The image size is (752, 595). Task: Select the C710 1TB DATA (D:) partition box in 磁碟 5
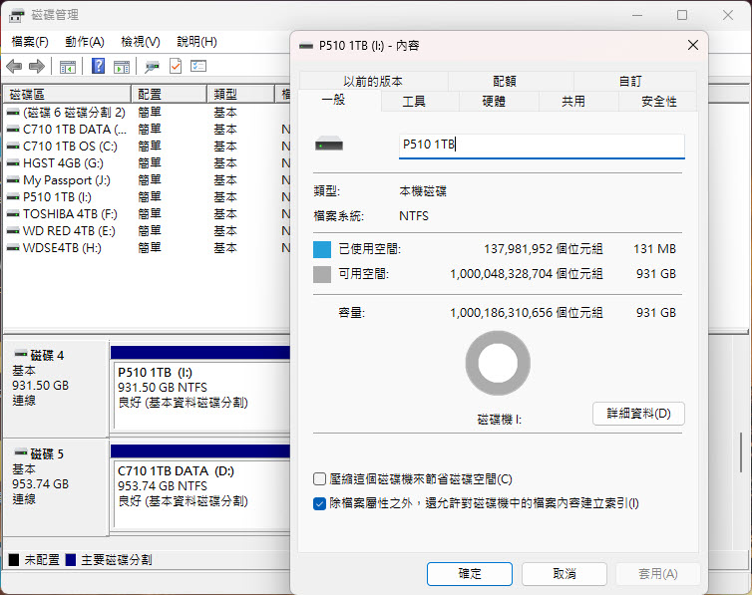click(x=201, y=495)
